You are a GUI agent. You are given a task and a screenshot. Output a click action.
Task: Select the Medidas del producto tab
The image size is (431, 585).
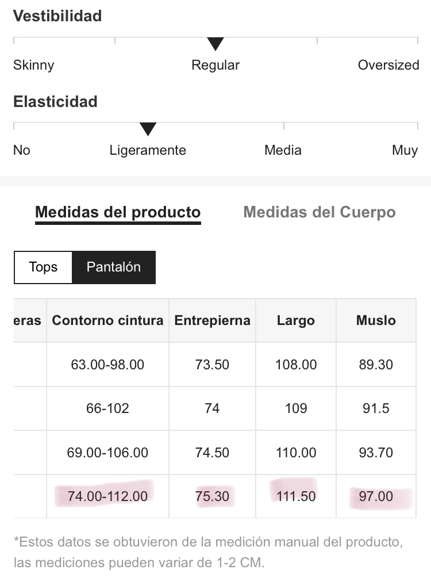pos(118,212)
